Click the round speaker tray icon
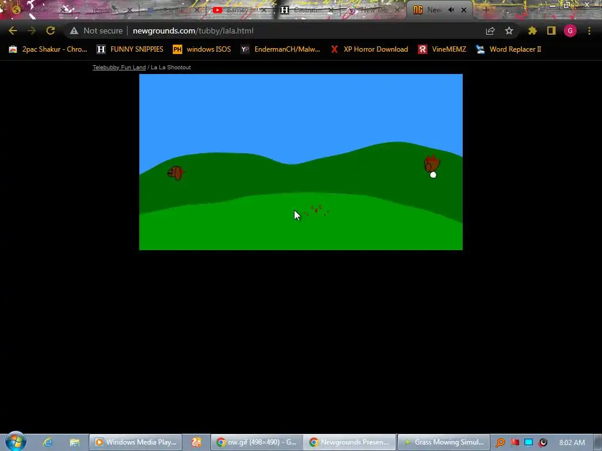The height and width of the screenshot is (451, 602). (x=543, y=443)
